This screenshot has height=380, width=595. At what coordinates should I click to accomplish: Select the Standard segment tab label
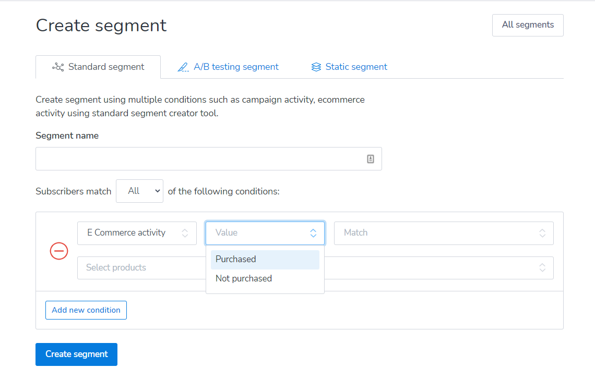click(106, 67)
